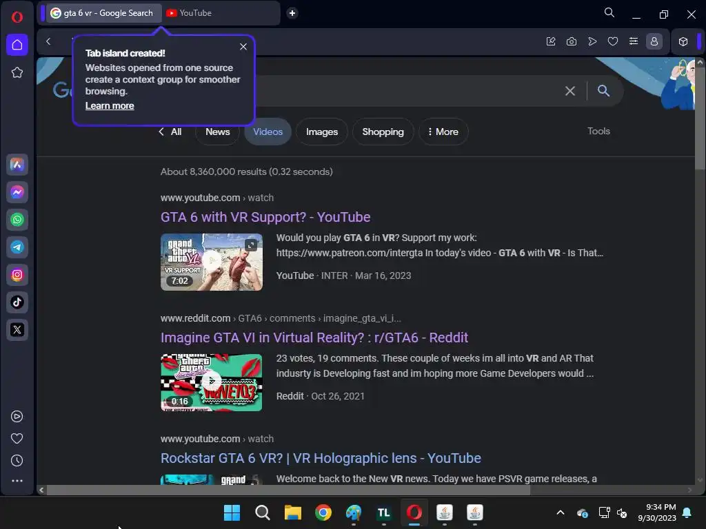Screen dimensions: 706x529
Task: Open TikTok in the sidebar
Action: click(x=17, y=302)
